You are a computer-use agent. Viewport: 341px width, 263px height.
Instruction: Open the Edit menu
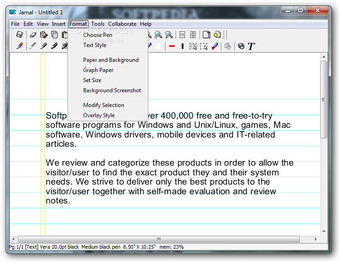click(x=28, y=24)
